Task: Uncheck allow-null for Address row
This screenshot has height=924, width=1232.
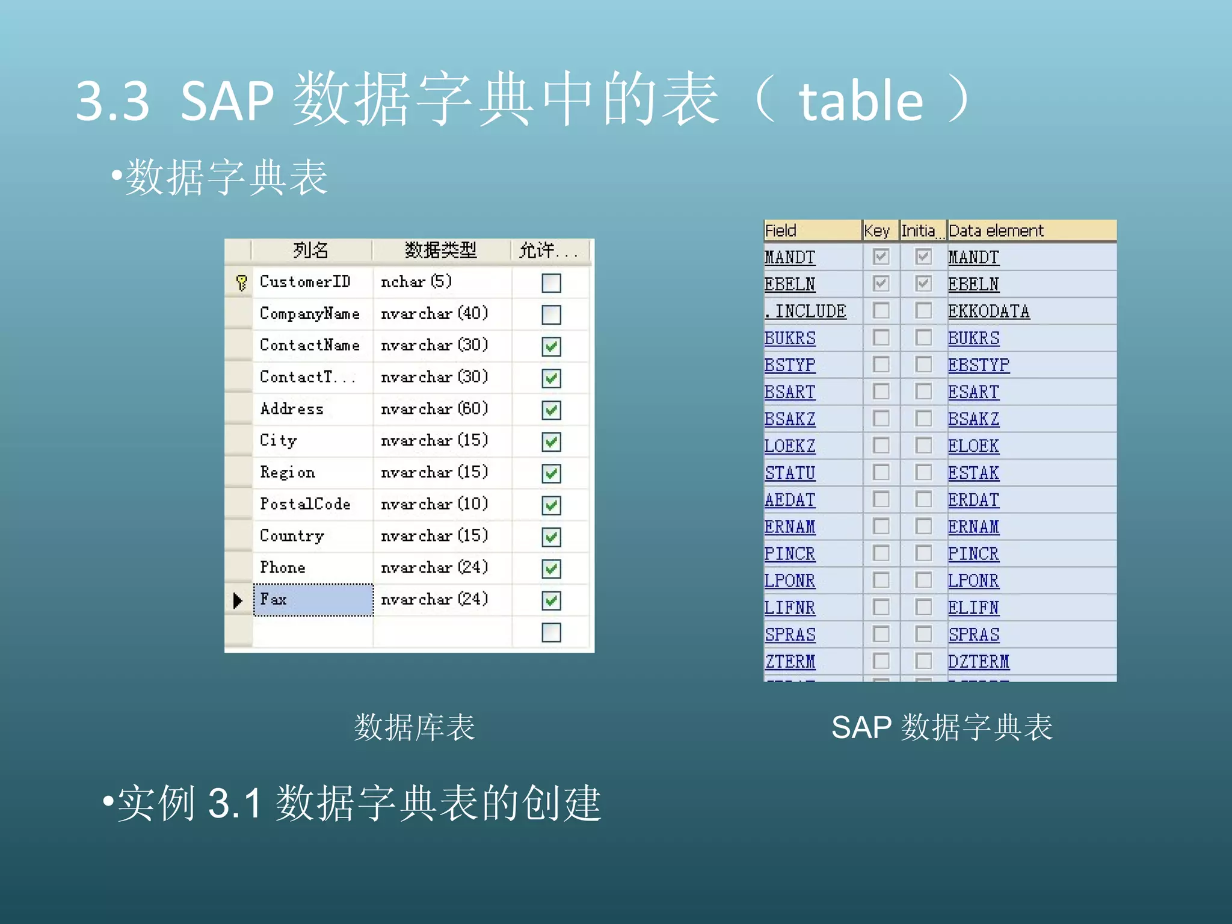Action: pyautogui.click(x=551, y=410)
